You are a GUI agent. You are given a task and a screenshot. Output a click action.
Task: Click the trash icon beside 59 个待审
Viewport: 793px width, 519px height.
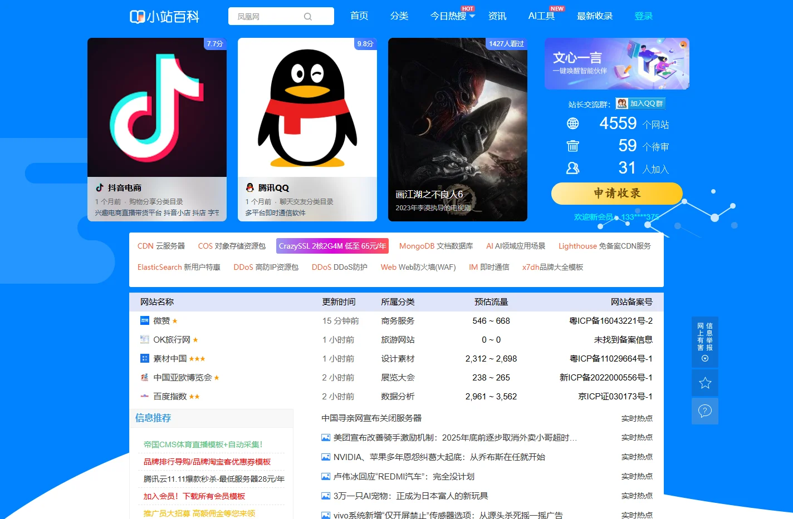(x=572, y=146)
